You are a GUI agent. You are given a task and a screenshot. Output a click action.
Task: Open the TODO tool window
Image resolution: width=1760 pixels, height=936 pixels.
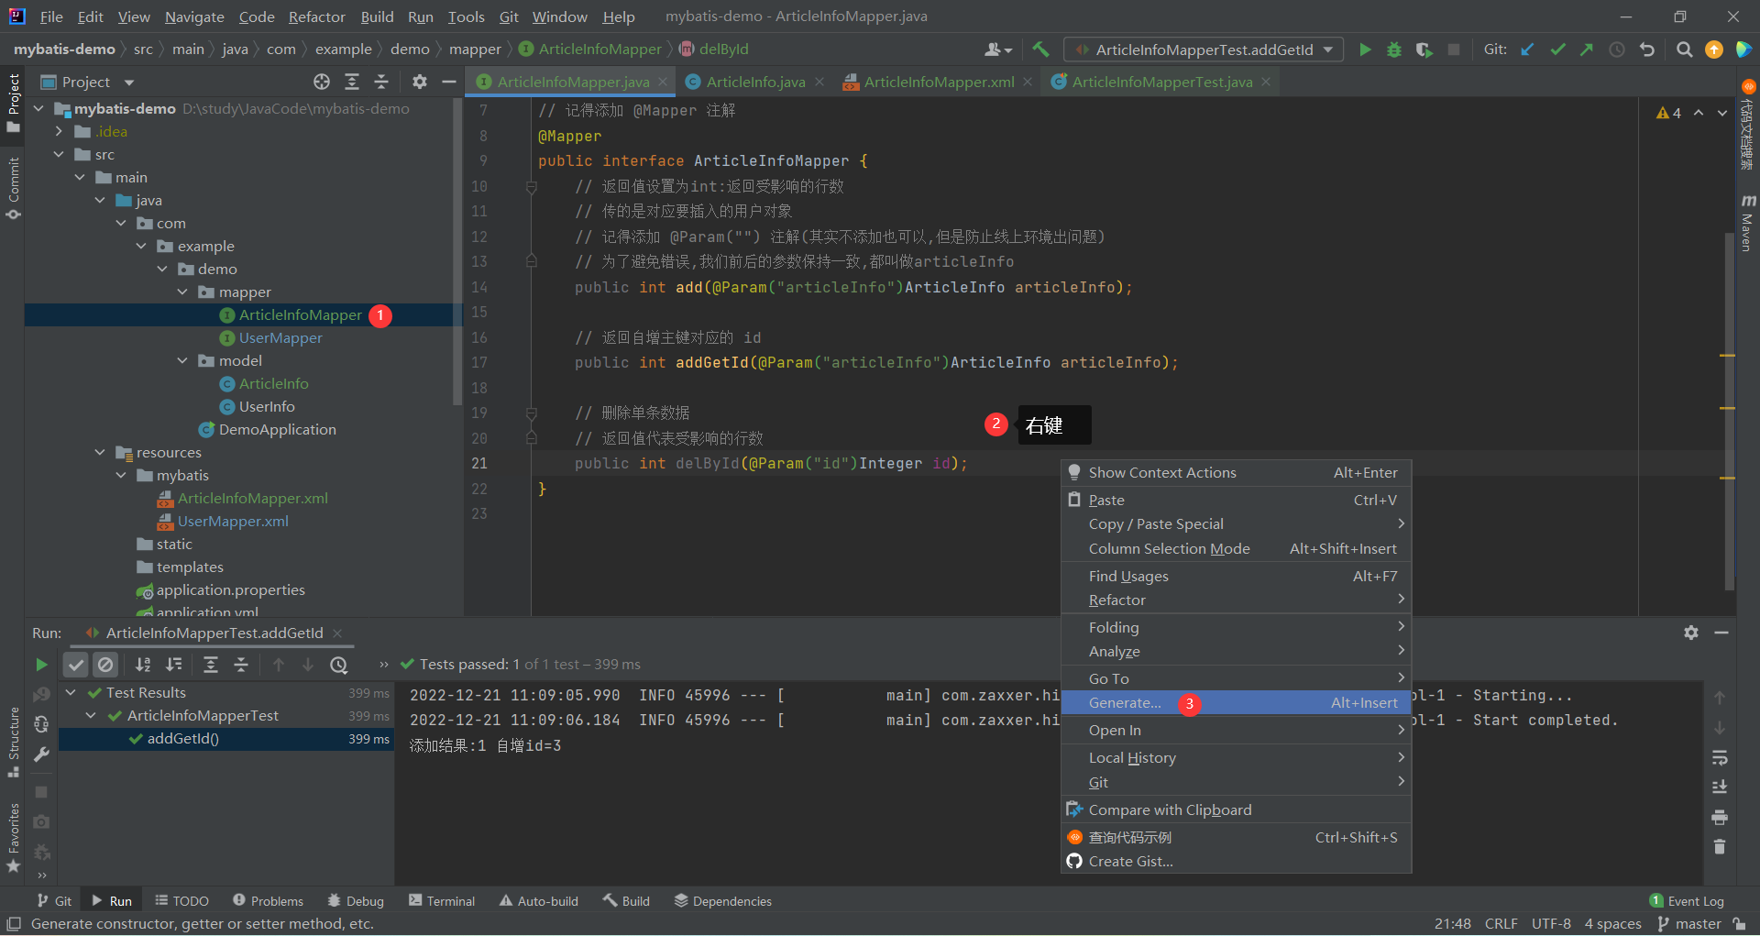181,901
